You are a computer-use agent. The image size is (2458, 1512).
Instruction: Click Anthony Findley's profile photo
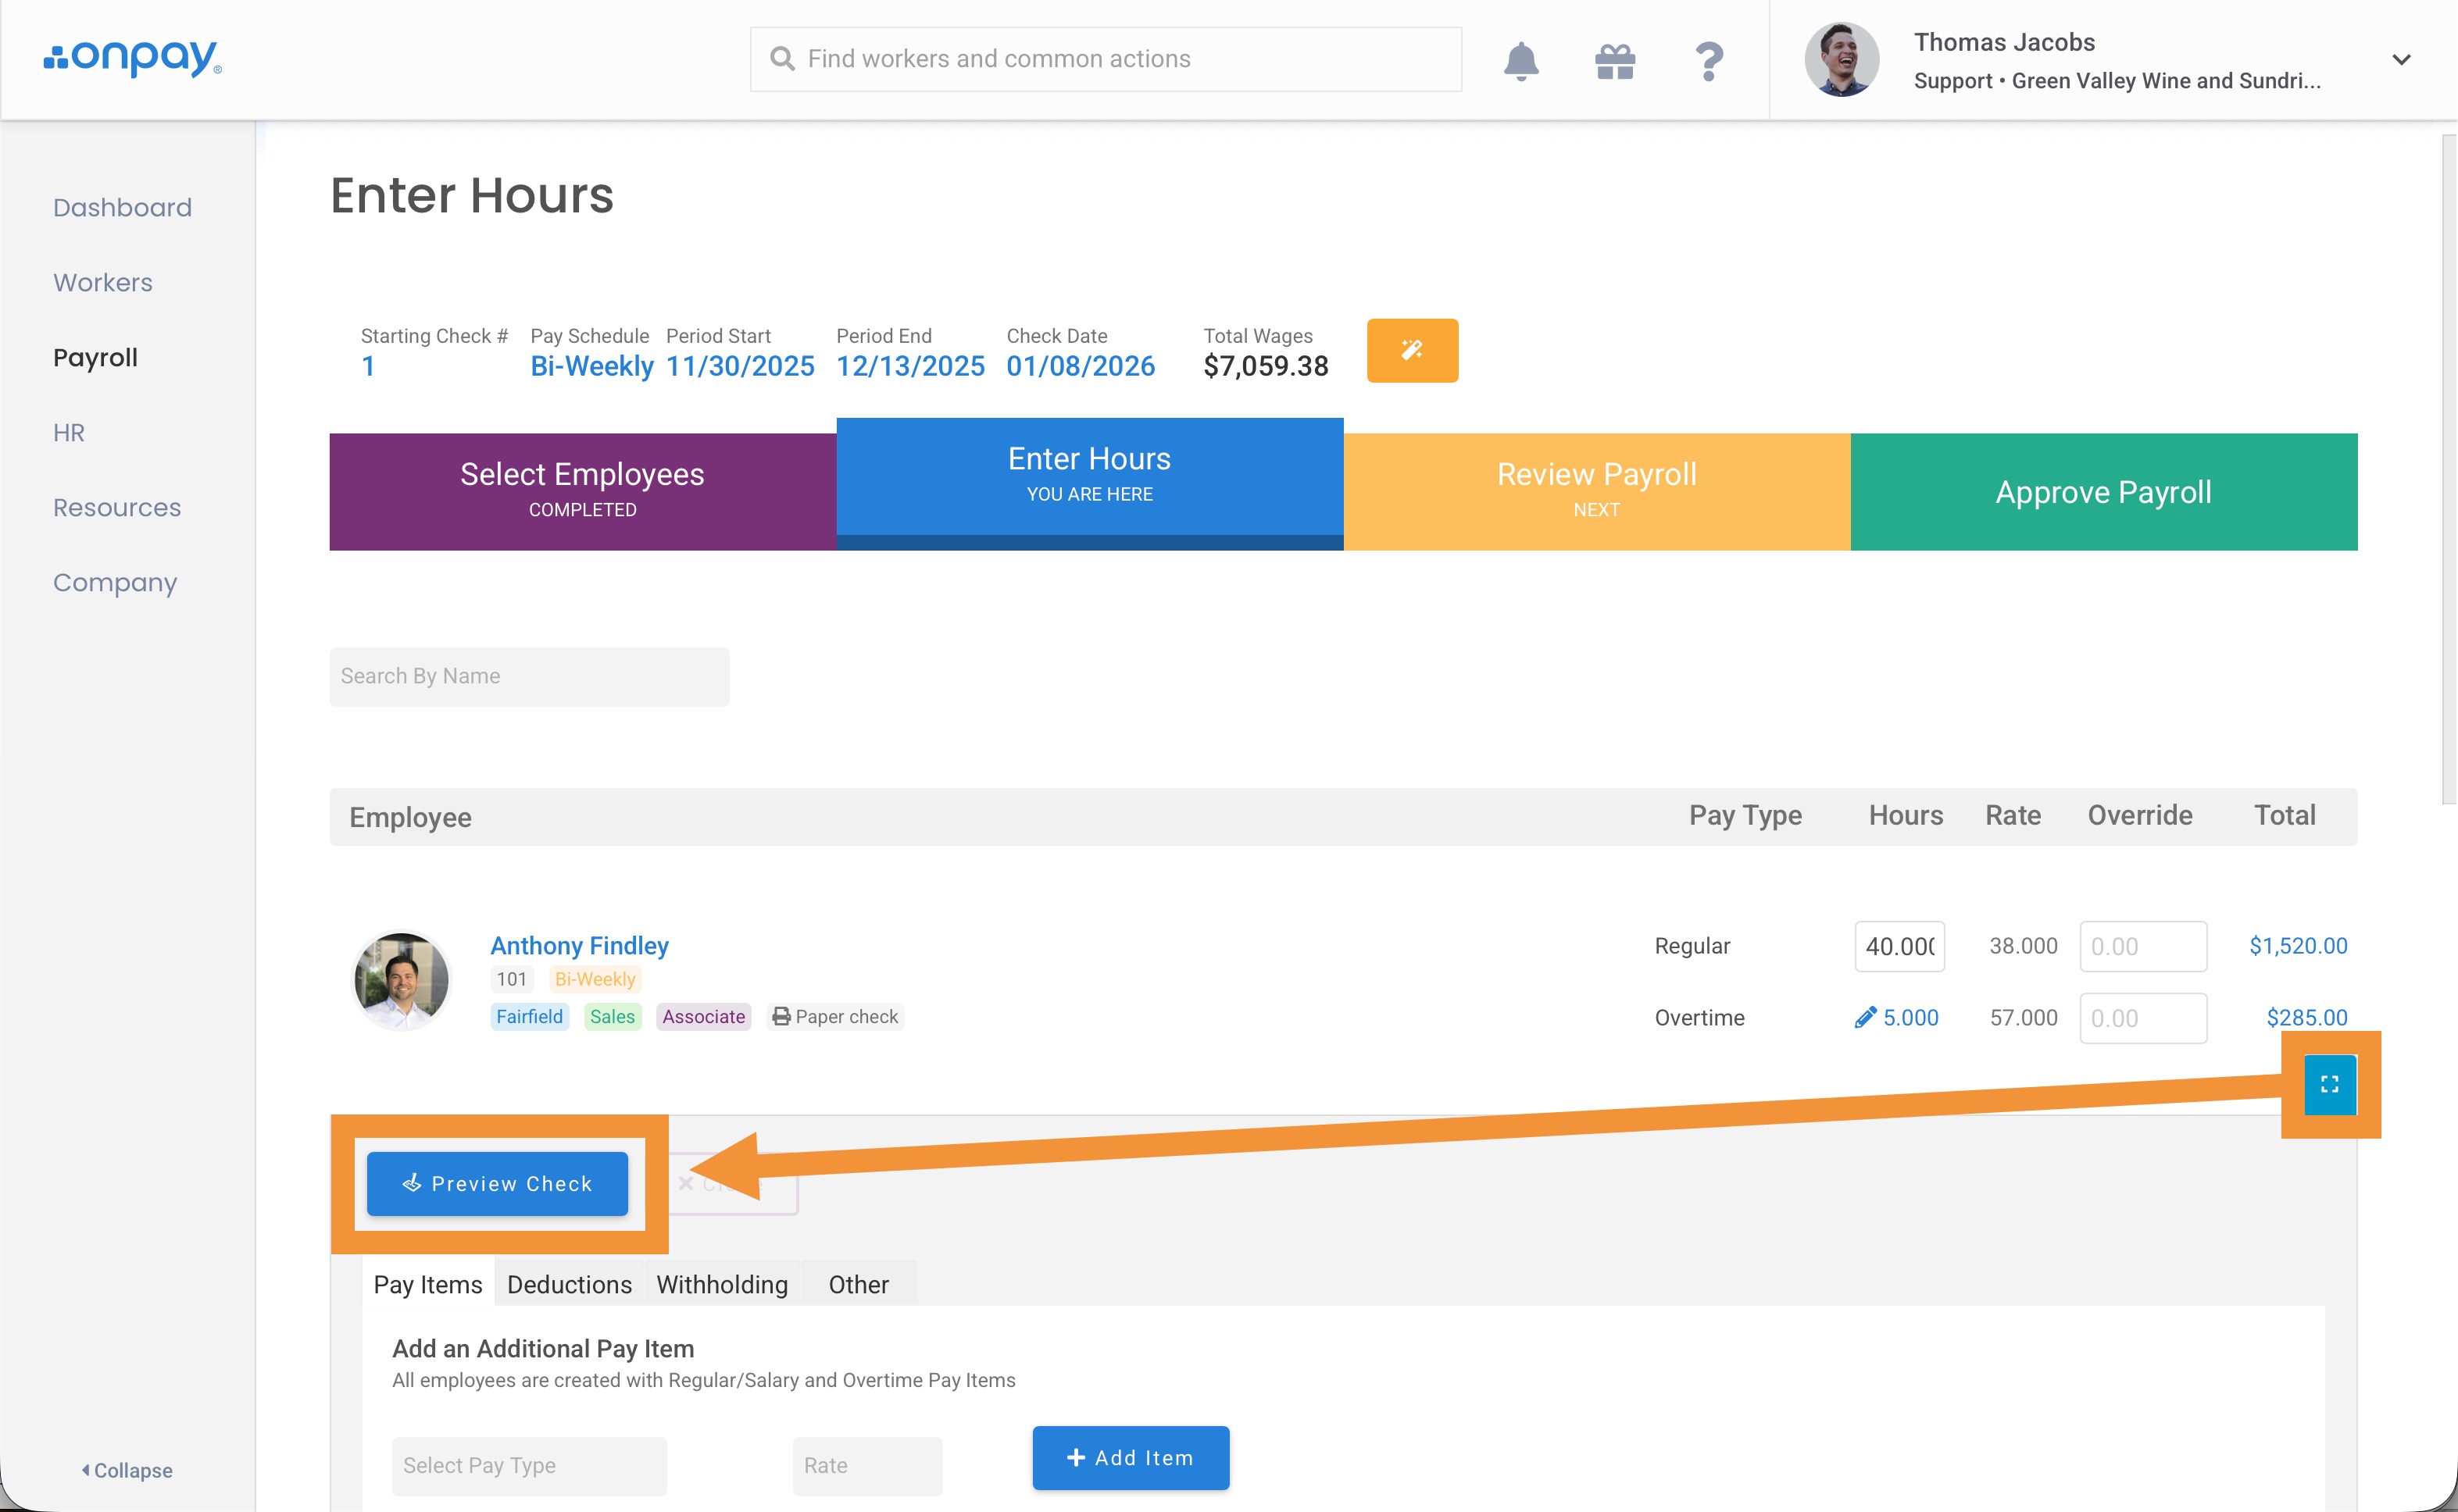[401, 980]
